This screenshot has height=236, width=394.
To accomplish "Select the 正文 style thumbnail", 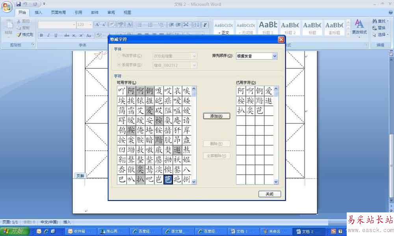I will pyautogui.click(x=223, y=28).
